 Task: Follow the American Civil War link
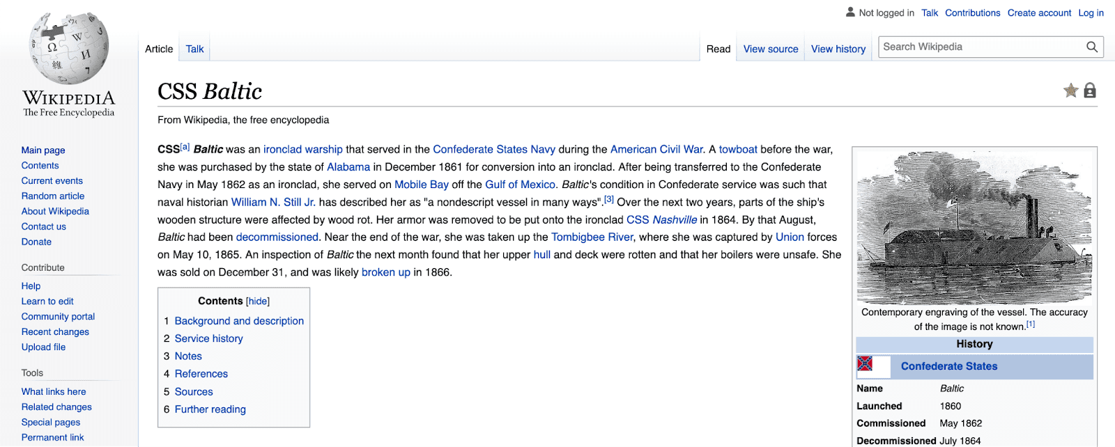656,149
